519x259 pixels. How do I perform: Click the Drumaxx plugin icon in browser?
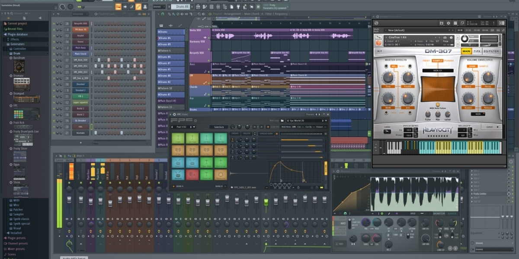[x=21, y=84]
